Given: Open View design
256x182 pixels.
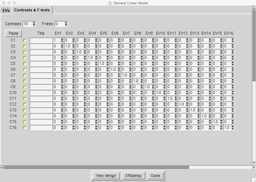Looking at the screenshot, I should point(106,176).
